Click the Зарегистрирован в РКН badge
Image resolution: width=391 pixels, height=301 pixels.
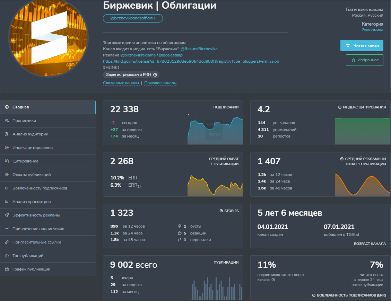click(131, 75)
